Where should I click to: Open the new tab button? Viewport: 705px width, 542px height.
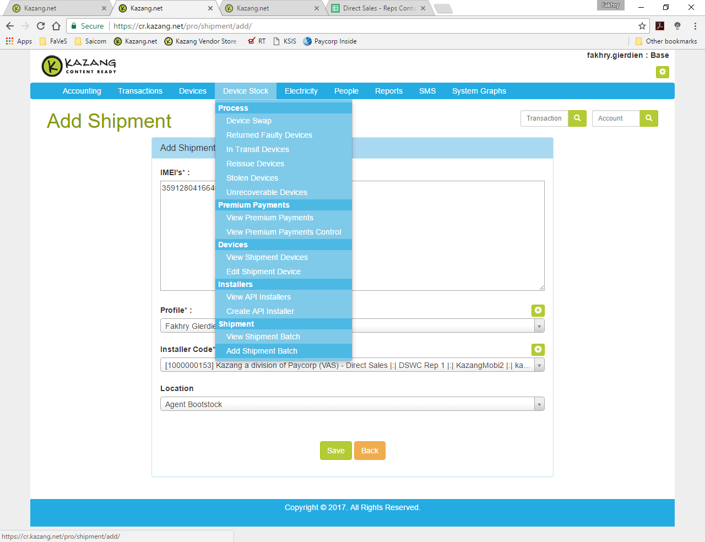pos(443,8)
